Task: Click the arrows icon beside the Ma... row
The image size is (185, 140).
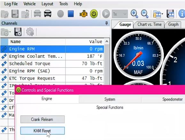Action: pyautogui.click(x=4, y=115)
